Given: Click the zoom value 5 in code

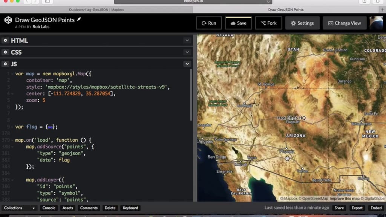Looking at the screenshot, I should tap(44, 100).
